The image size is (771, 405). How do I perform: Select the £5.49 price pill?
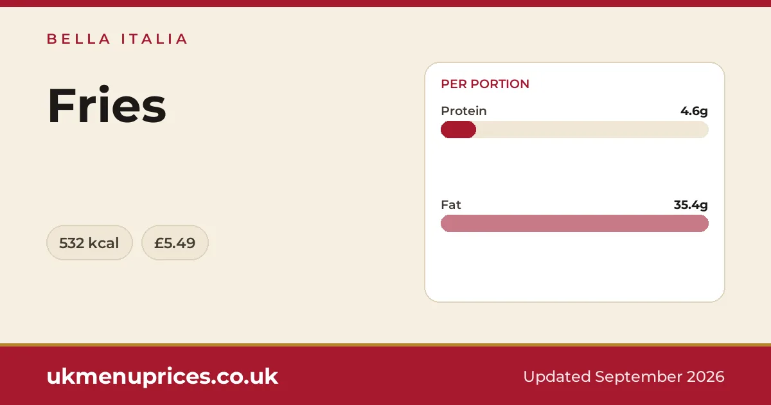[175, 243]
